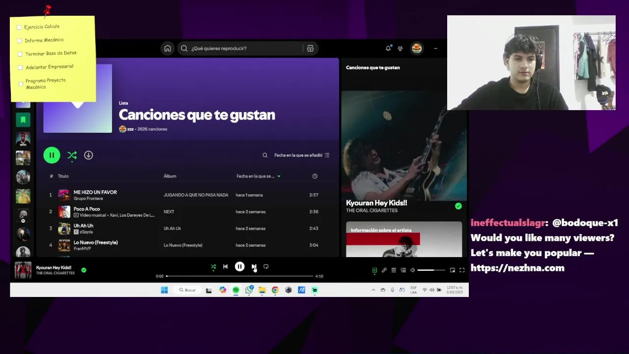Image resolution: width=629 pixels, height=354 pixels.
Task: Open the Friend Activity icon in Spotify
Action: [400, 48]
